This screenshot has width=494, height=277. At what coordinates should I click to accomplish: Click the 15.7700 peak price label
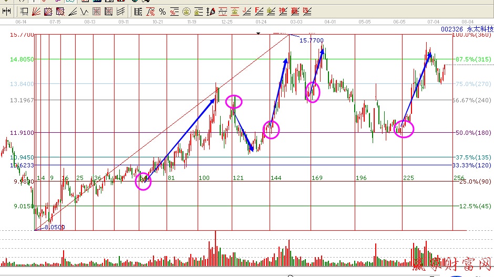(x=312, y=40)
